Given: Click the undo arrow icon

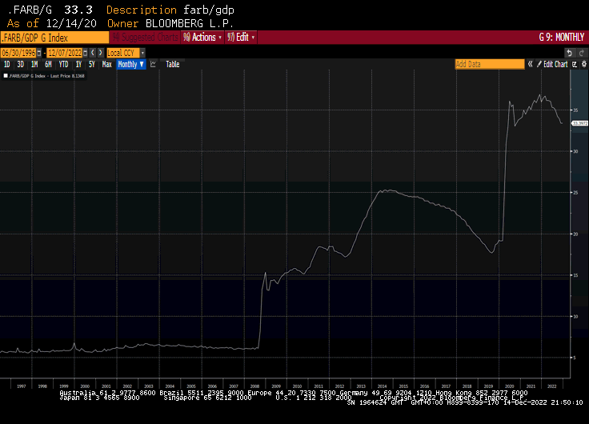Looking at the screenshot, I should 571,53.
